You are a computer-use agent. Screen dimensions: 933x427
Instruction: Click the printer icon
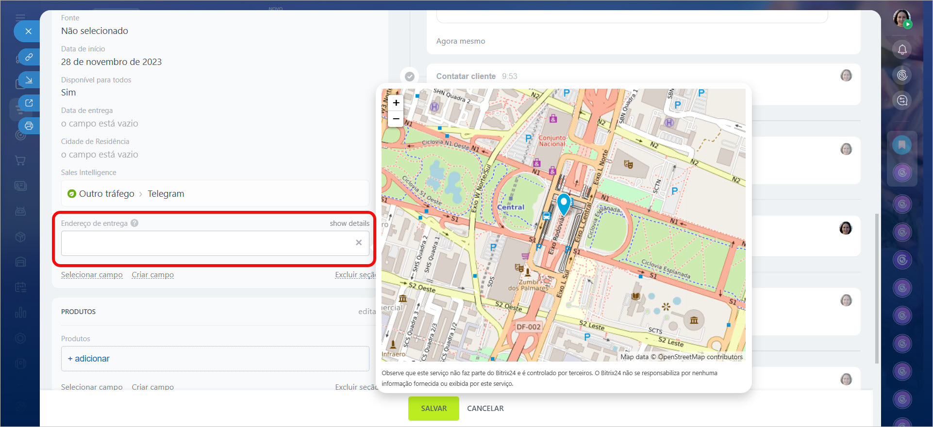pyautogui.click(x=29, y=126)
